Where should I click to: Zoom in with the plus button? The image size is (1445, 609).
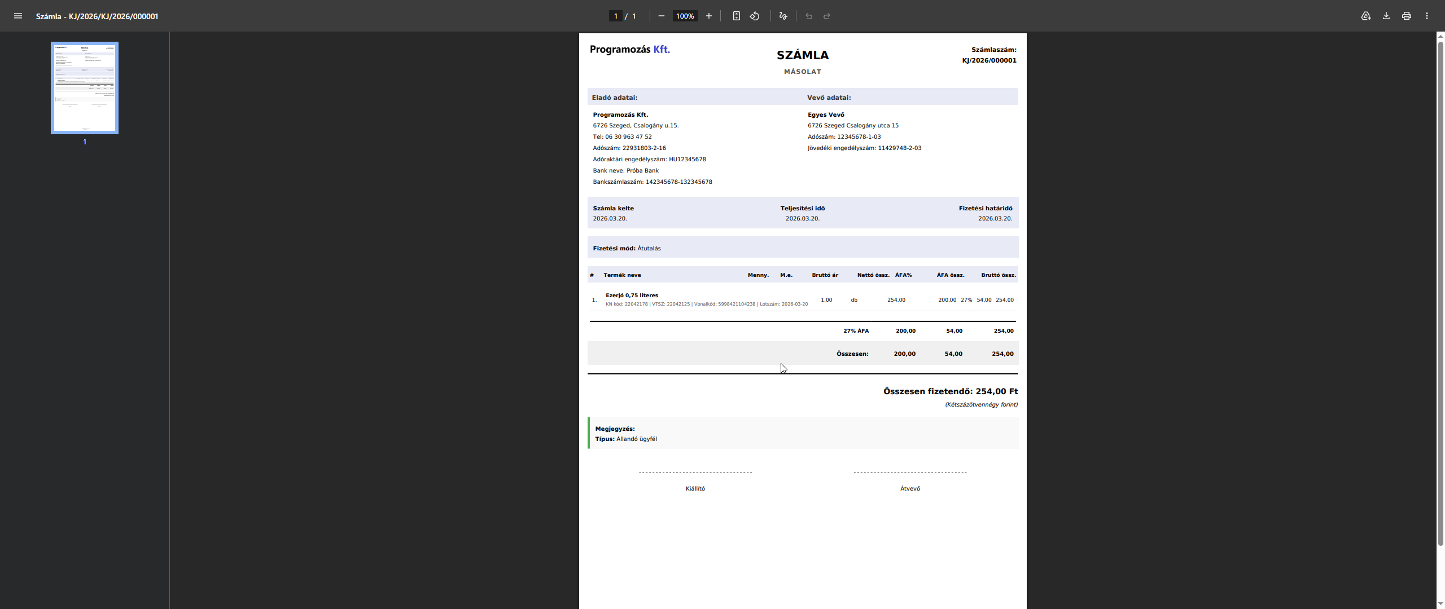[709, 16]
